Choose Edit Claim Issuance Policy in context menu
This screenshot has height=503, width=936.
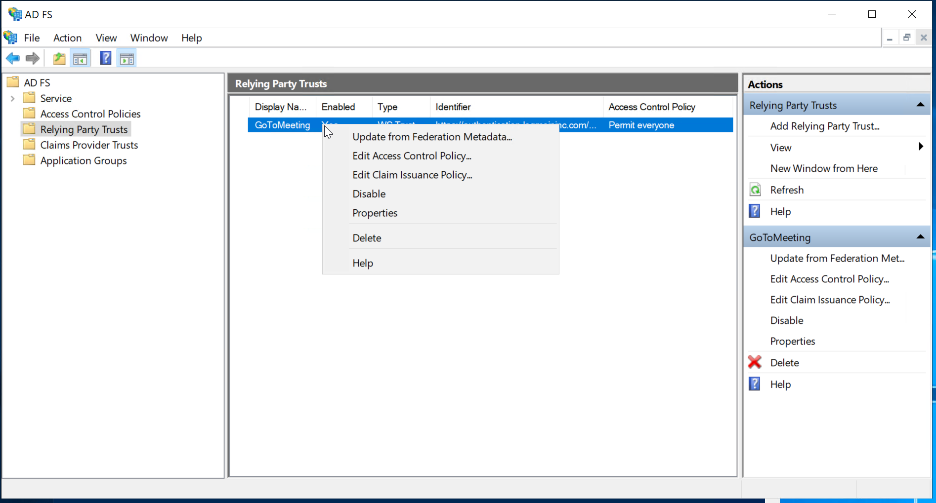click(x=412, y=175)
